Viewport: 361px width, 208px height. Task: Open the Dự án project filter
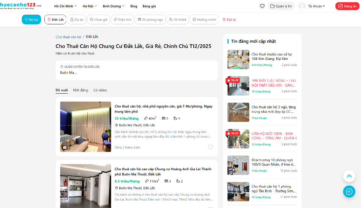77,19
